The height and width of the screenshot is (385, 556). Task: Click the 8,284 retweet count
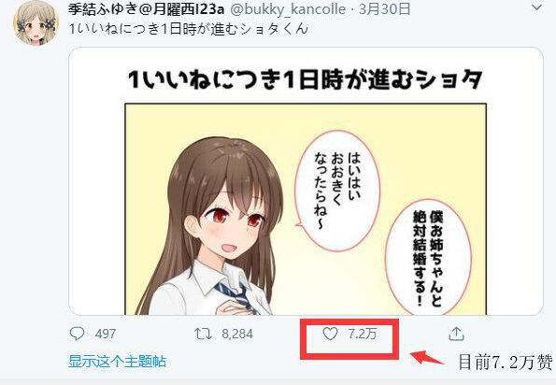pos(237,334)
